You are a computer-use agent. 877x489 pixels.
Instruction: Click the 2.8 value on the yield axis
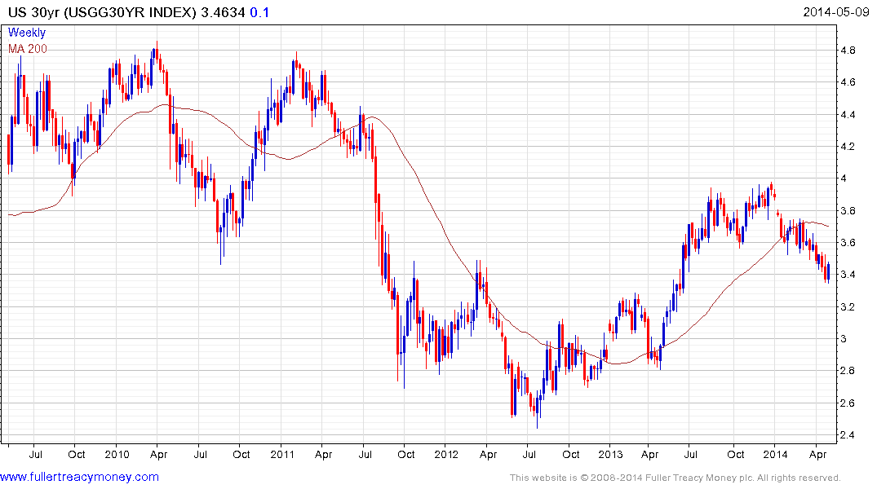[848, 371]
